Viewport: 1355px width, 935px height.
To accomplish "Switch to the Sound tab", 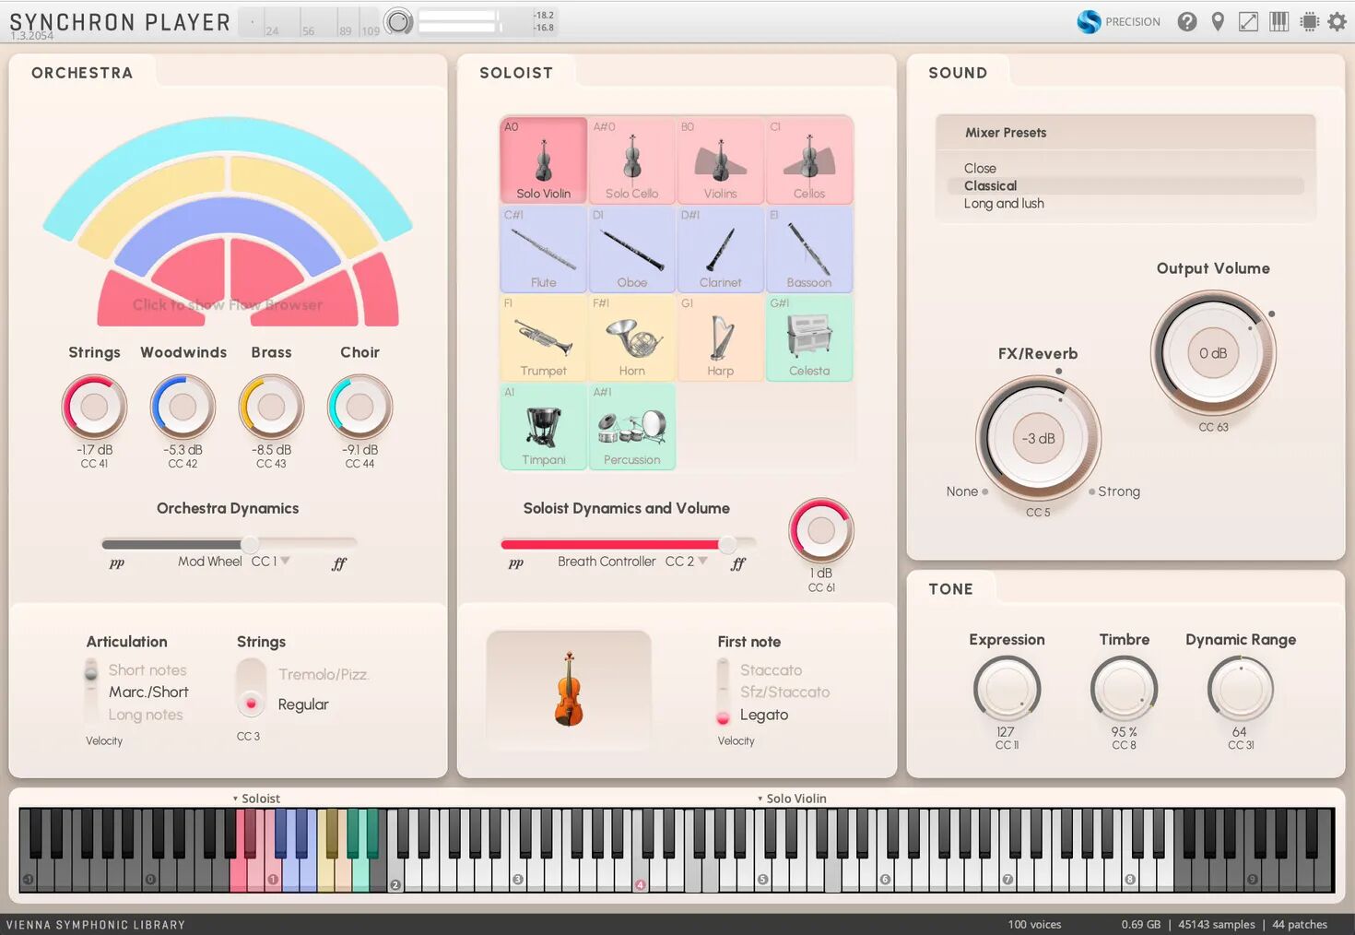I will 958,72.
